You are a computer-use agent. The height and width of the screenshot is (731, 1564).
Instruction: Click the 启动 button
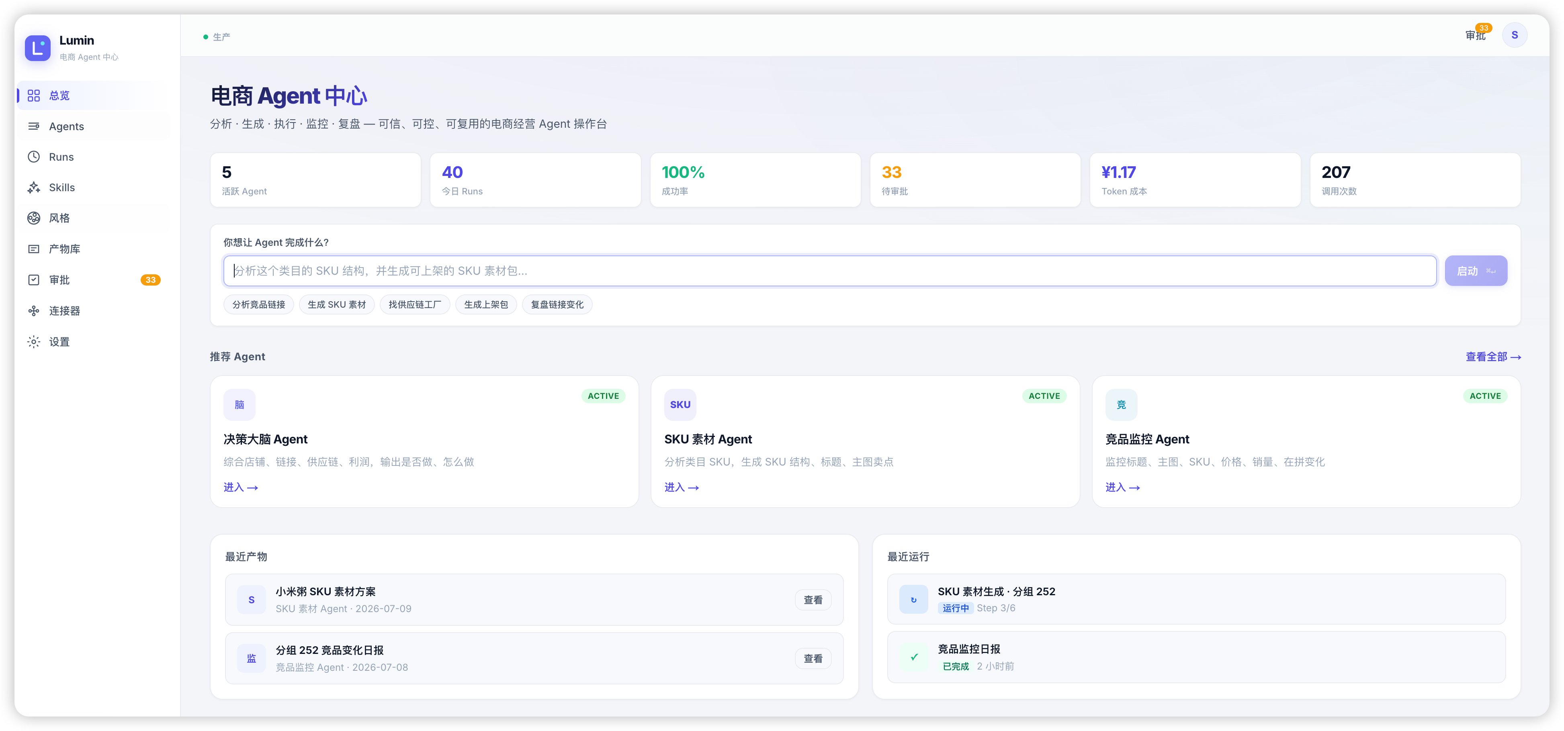1476,271
